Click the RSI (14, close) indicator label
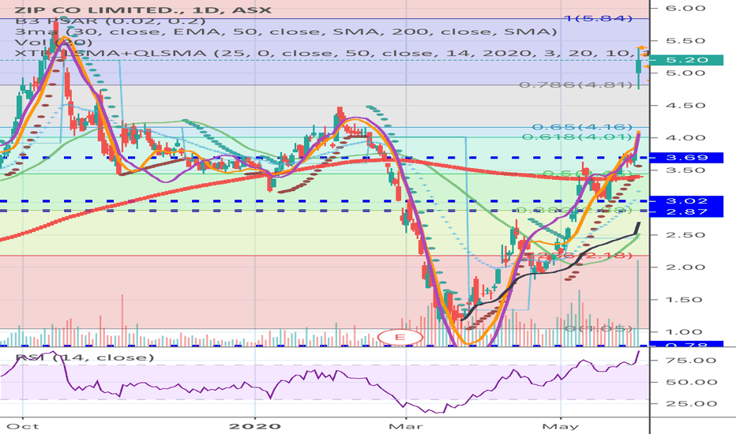 tap(85, 357)
